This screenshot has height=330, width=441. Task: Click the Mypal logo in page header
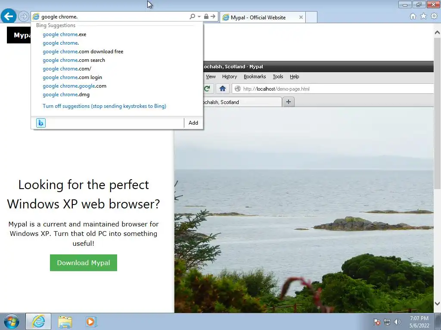pyautogui.click(x=19, y=35)
